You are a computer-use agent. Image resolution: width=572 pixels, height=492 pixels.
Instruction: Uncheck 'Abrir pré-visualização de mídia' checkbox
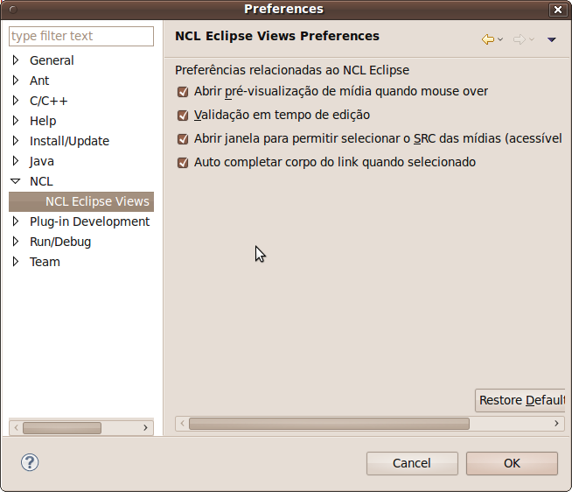point(183,92)
